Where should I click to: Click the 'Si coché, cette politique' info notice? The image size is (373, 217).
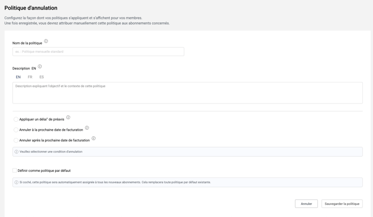point(188,183)
